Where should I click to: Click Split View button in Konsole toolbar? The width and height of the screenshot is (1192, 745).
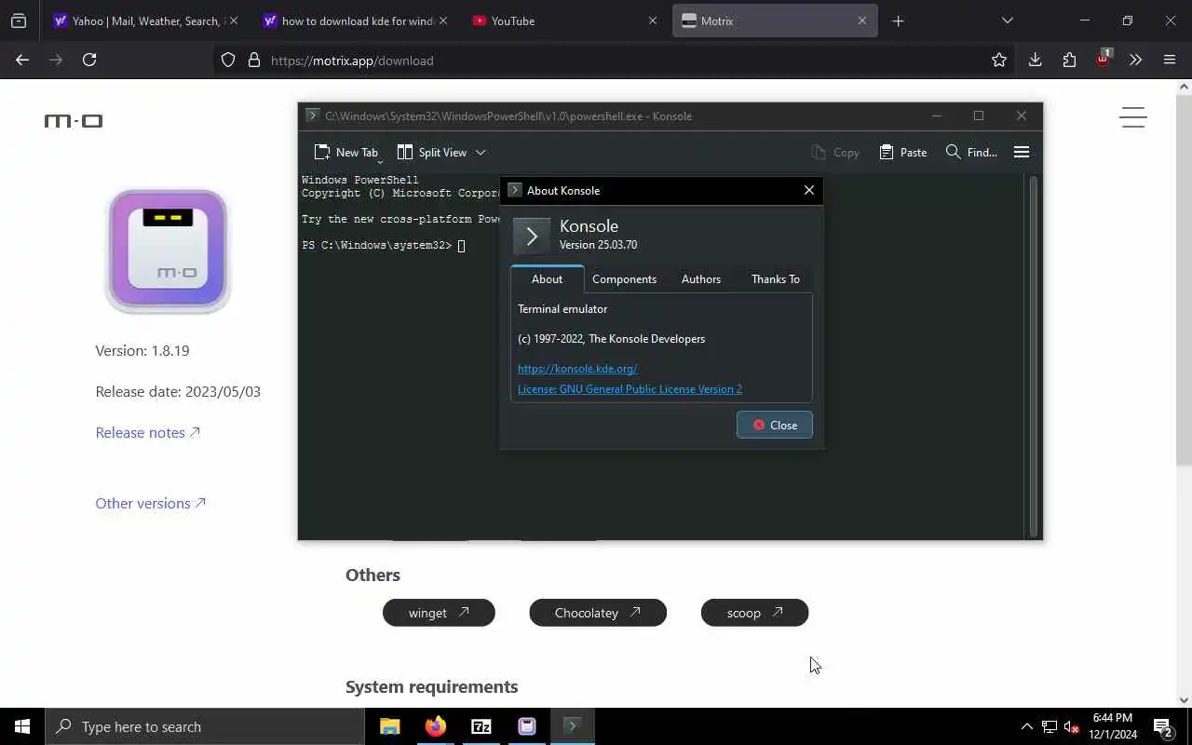[x=432, y=153]
